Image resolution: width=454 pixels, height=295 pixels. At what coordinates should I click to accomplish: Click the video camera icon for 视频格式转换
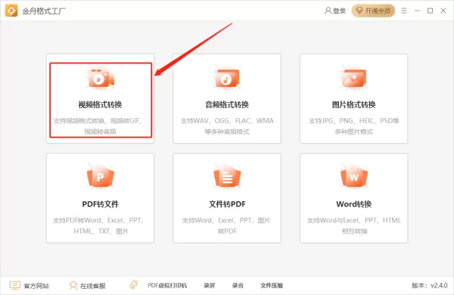pyautogui.click(x=101, y=78)
